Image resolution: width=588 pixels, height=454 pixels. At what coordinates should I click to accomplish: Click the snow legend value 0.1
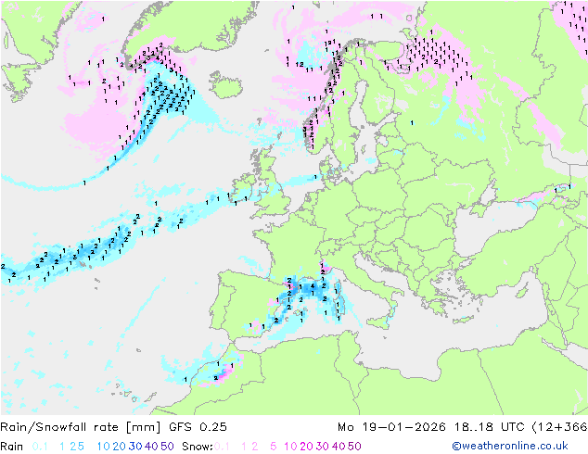[223, 447]
